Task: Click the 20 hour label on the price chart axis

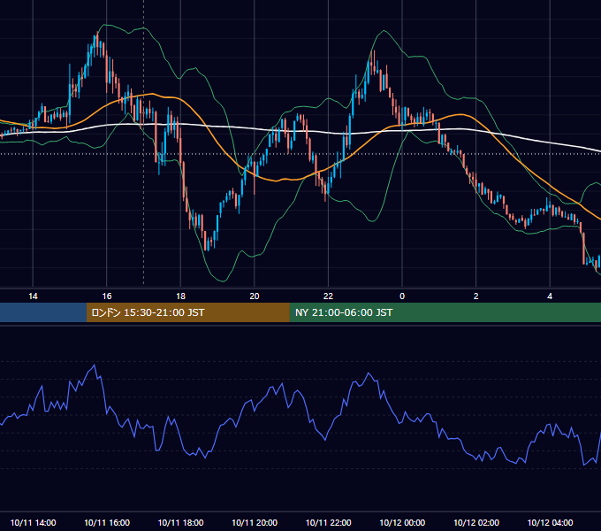Action: pos(255,296)
